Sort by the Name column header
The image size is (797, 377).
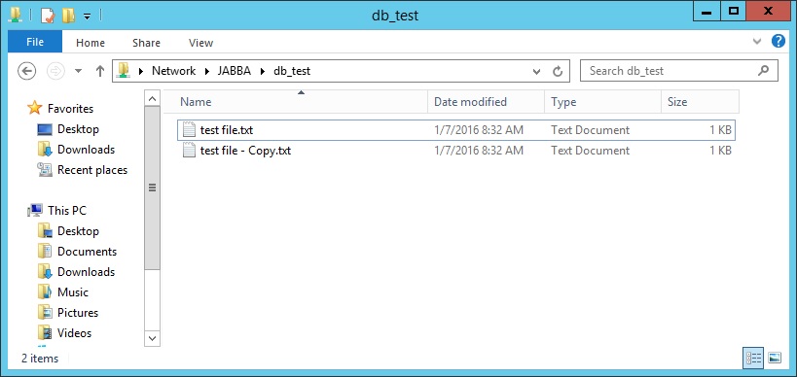[295, 101]
